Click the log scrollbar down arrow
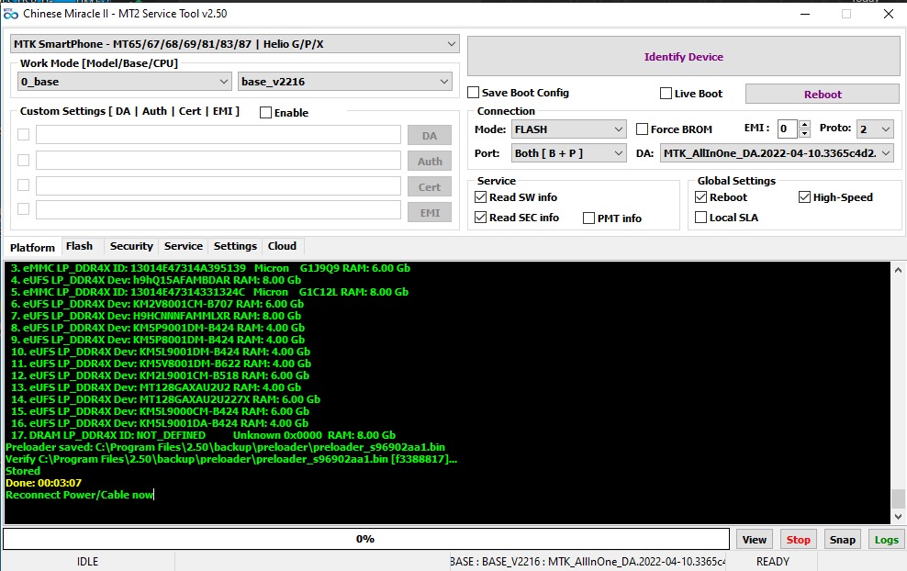 (x=898, y=517)
